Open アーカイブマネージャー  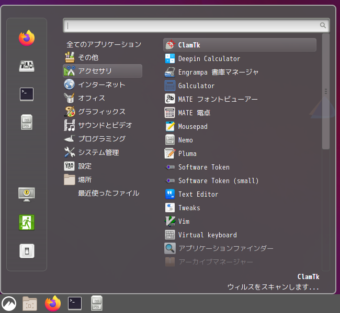pyautogui.click(x=240, y=262)
